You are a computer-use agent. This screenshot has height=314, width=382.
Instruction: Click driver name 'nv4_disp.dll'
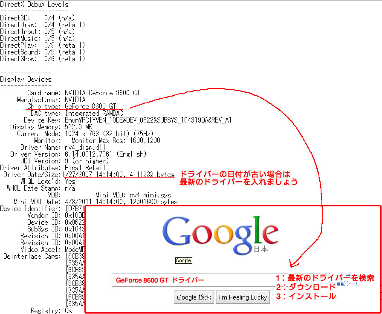click(85, 147)
